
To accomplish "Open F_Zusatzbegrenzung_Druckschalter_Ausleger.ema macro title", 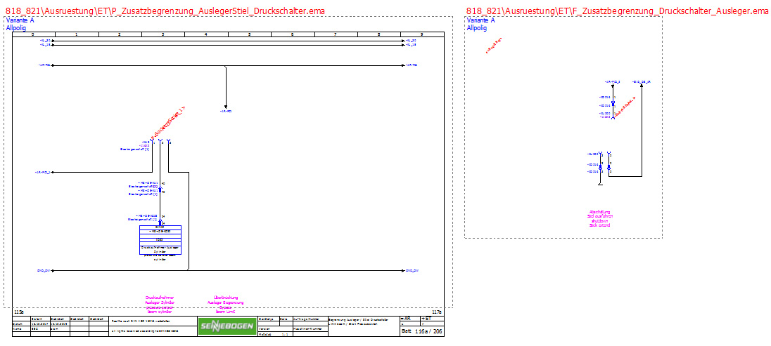I will (x=618, y=11).
